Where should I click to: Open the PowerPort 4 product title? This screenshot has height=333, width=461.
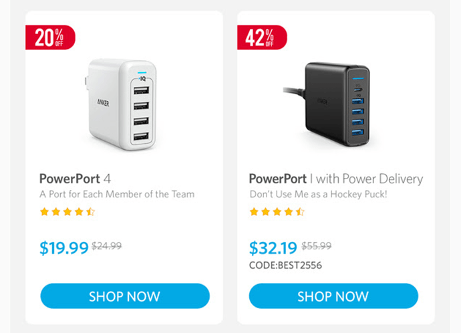pyautogui.click(x=75, y=179)
